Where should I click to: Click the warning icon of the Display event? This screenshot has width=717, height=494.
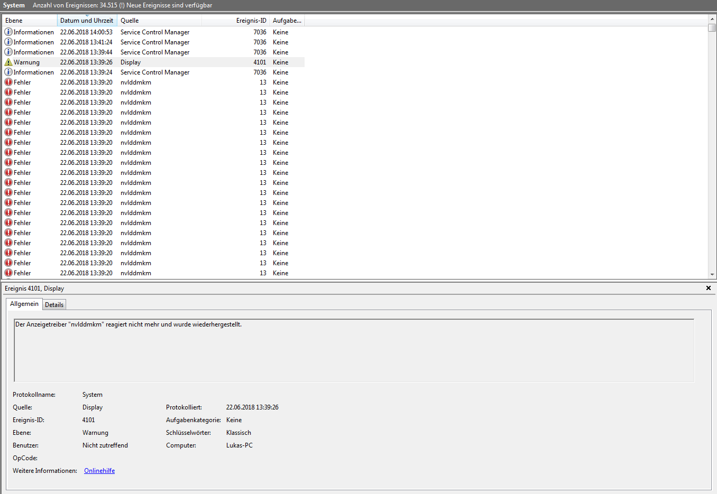[x=8, y=62]
